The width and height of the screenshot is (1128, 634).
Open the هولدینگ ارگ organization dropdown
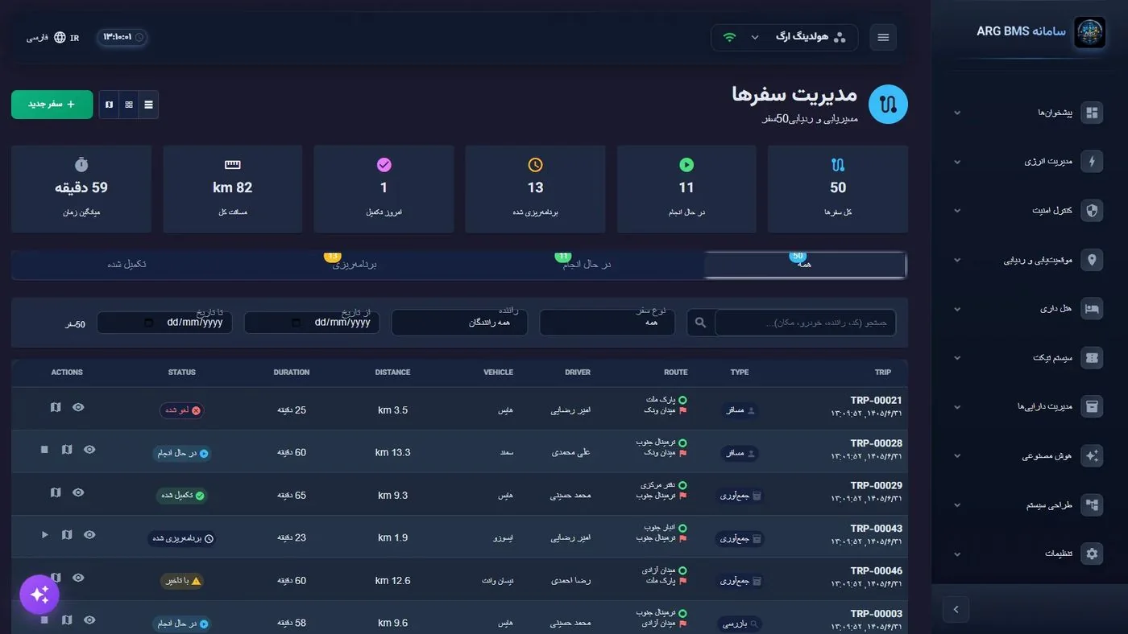[x=785, y=37]
